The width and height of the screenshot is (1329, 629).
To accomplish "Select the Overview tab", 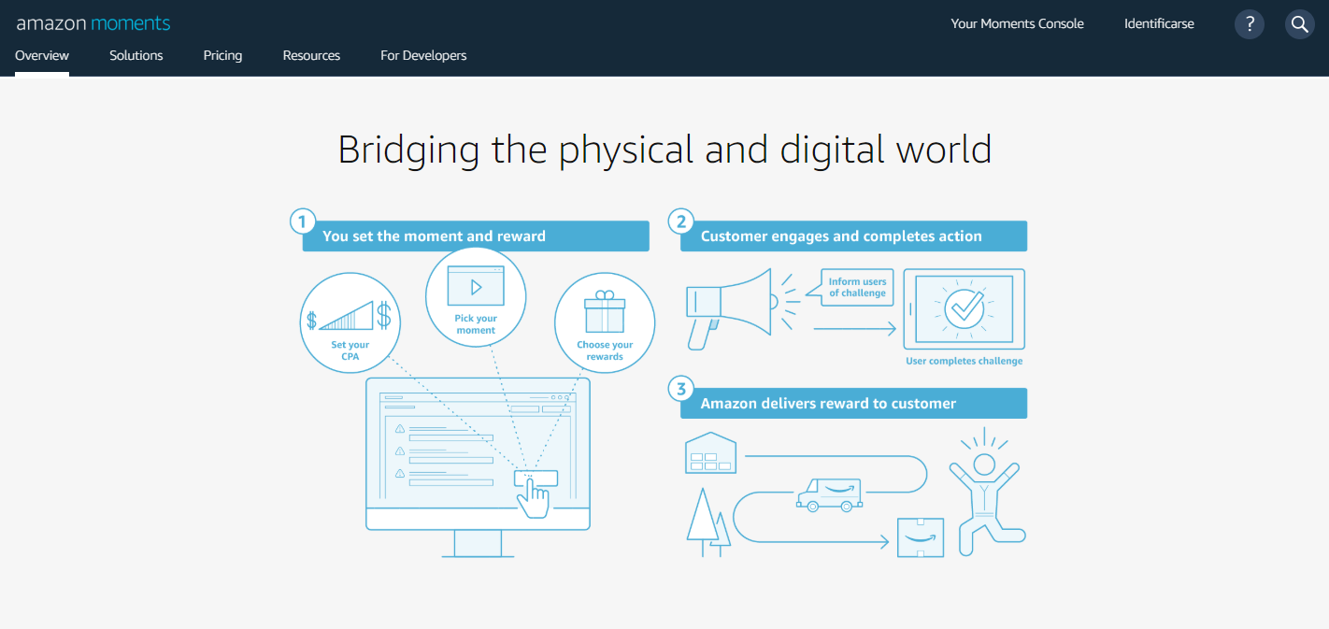I will click(42, 55).
